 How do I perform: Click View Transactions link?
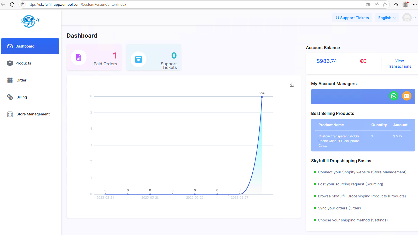pyautogui.click(x=399, y=64)
